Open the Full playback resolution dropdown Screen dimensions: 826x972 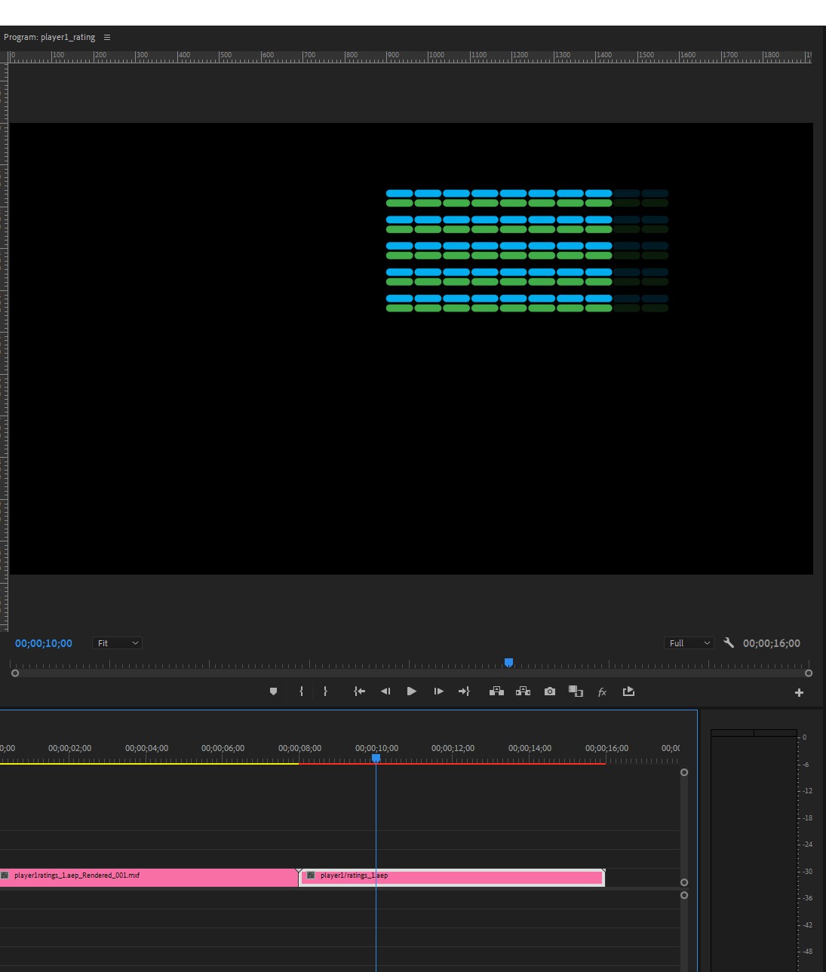point(688,642)
